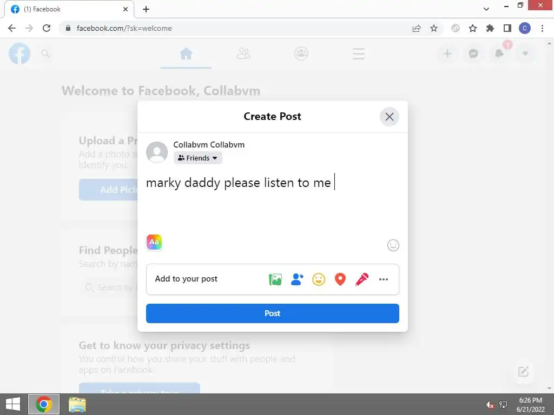Open File Explorer from taskbar
This screenshot has height=415, width=554.
coord(77,404)
